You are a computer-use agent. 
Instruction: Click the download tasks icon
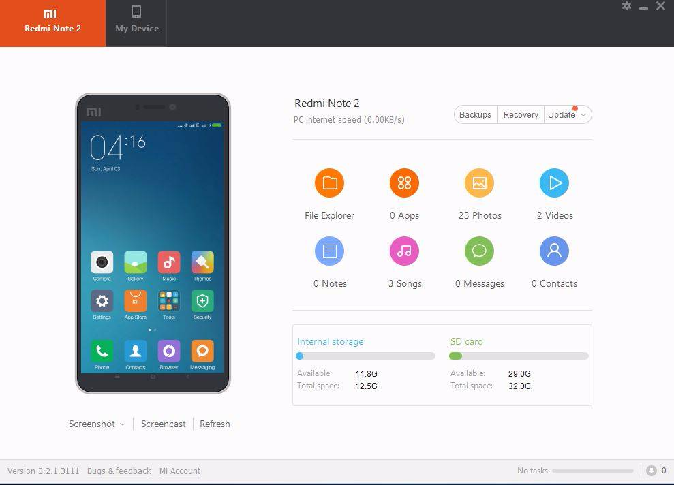click(x=652, y=471)
